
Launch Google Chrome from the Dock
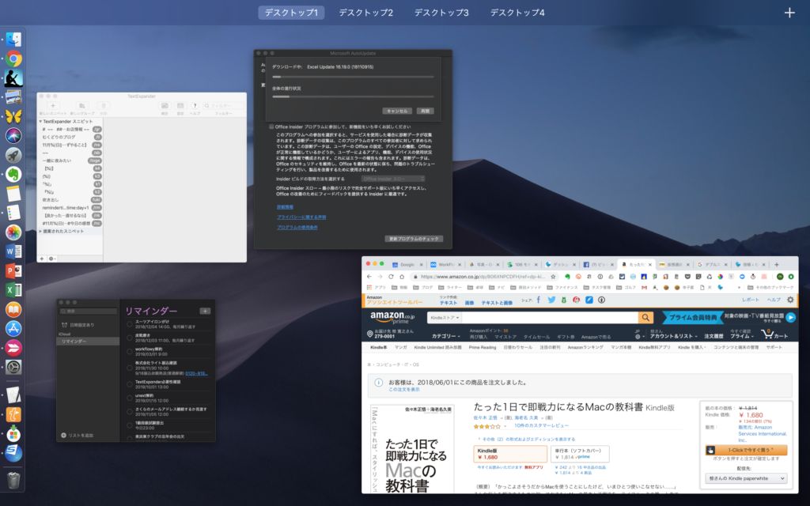pos(13,59)
